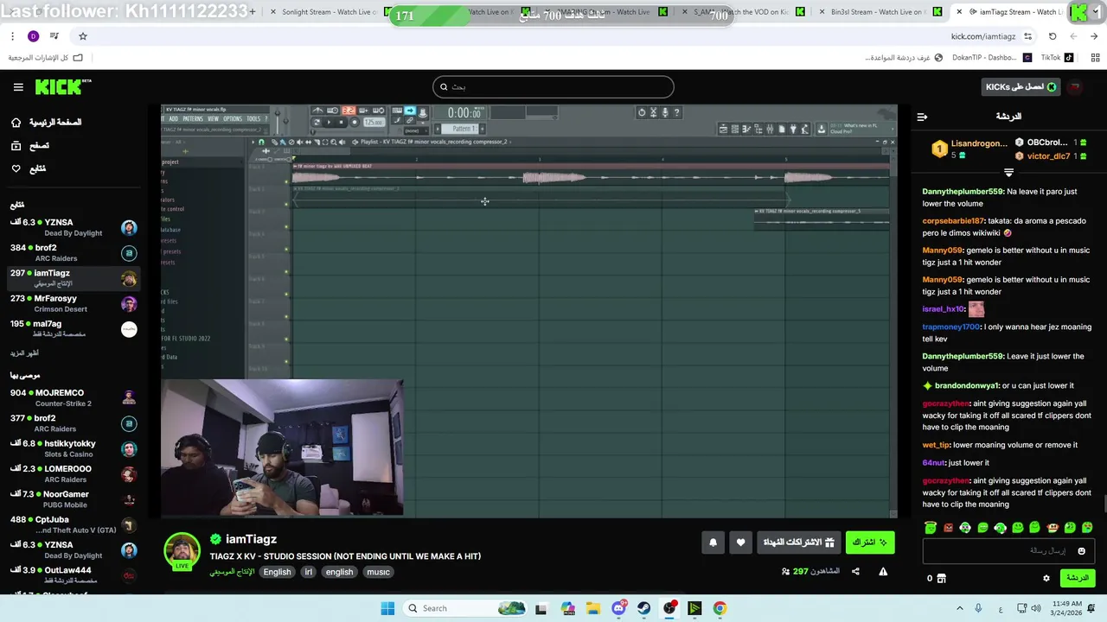Open OutLaw444 channel in sidebar
This screenshot has height=622, width=1107.
[x=74, y=574]
